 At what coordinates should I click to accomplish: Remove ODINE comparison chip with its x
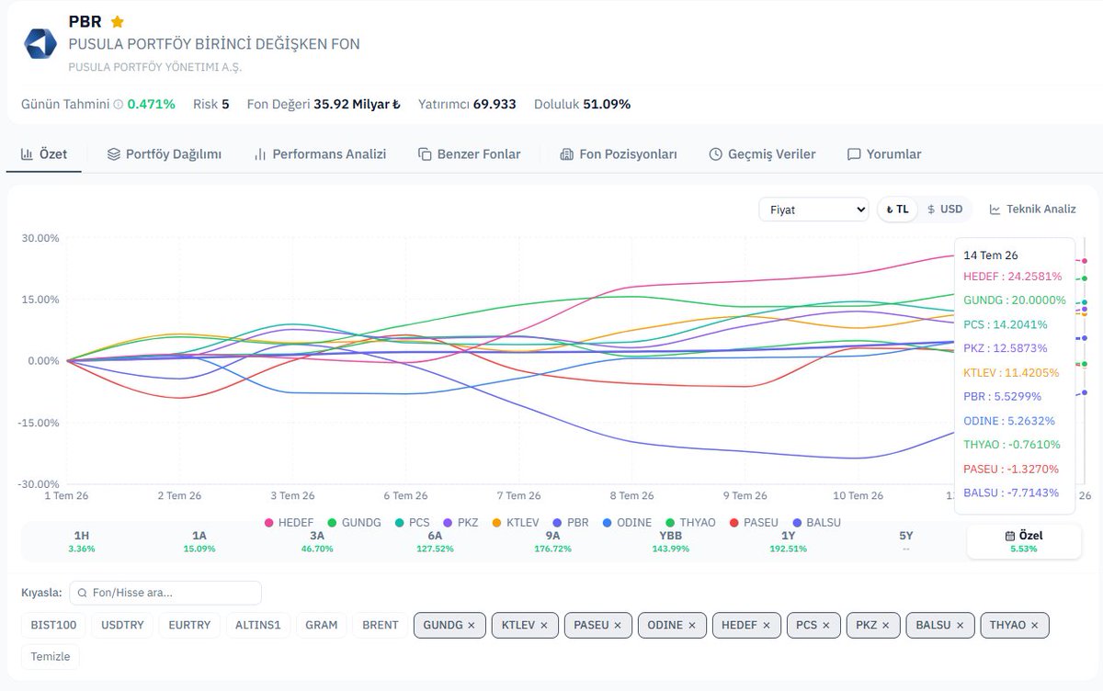click(x=691, y=625)
